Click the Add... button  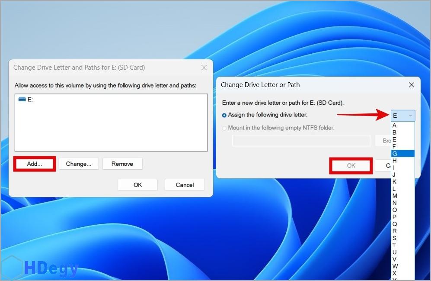(x=35, y=164)
